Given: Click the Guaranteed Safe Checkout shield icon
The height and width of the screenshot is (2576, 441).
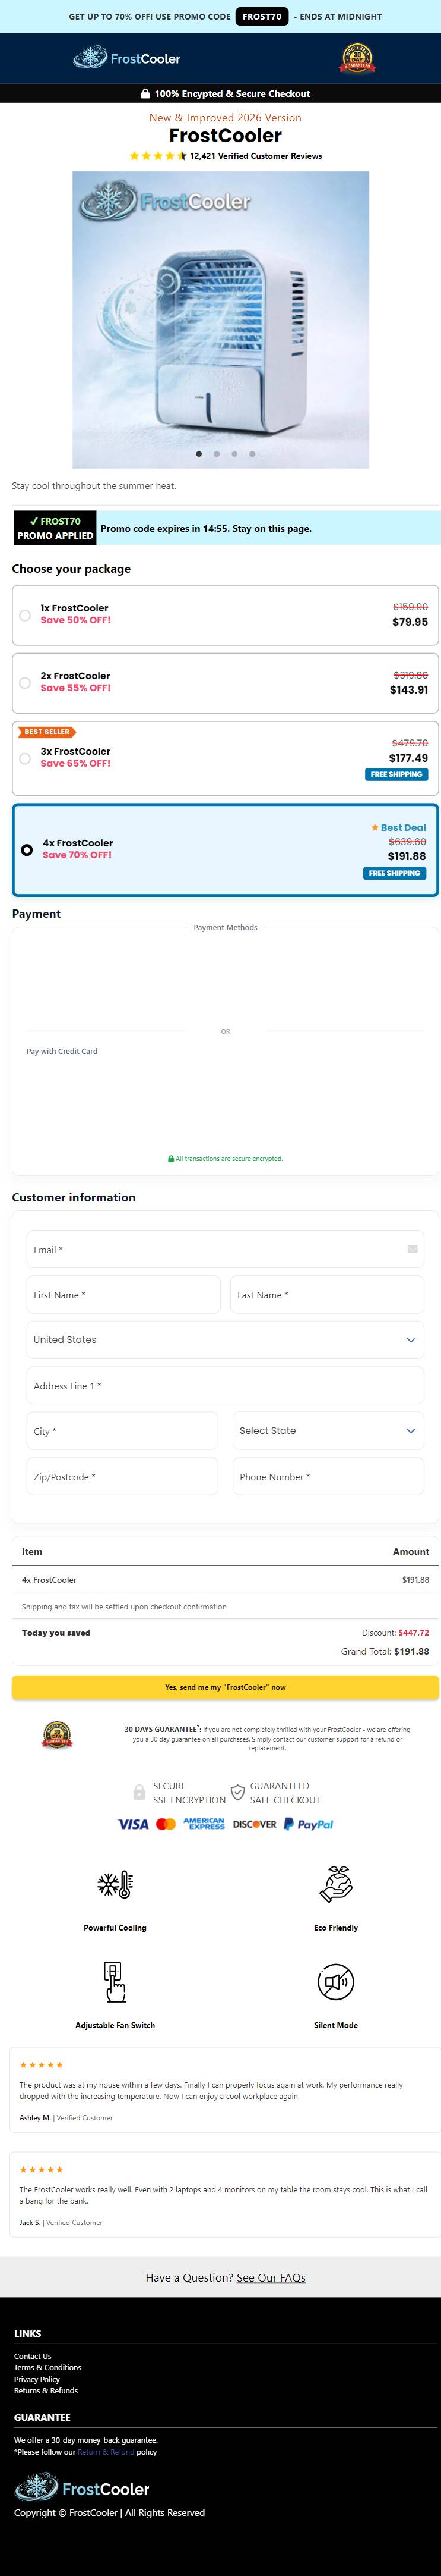Looking at the screenshot, I should point(237,1793).
